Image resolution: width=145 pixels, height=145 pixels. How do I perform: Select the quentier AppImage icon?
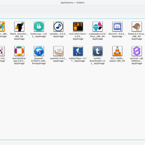(58, 51)
